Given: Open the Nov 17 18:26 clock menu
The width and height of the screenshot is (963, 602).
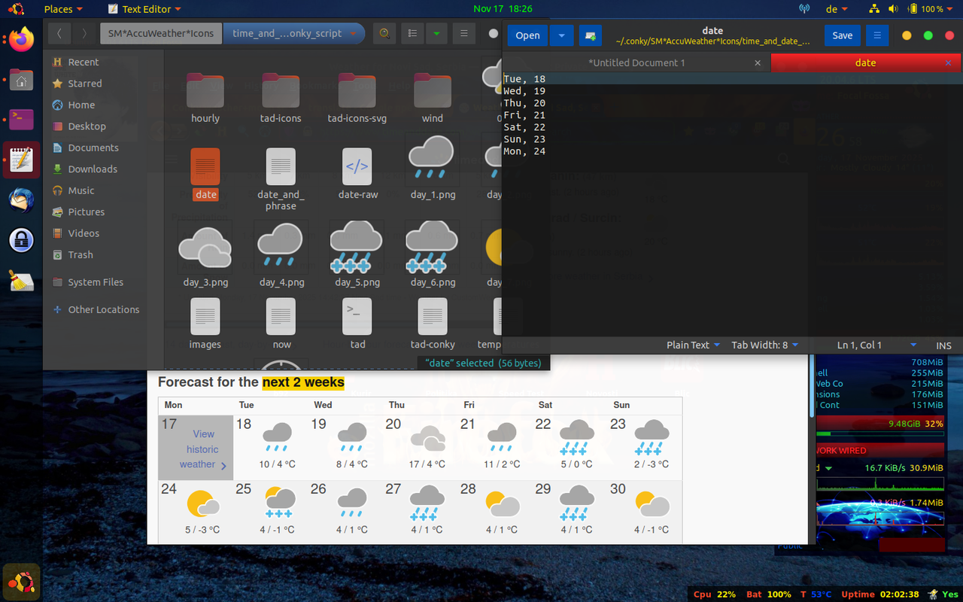Looking at the screenshot, I should pyautogui.click(x=503, y=9).
